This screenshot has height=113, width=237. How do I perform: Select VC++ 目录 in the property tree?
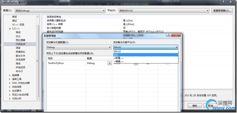(x=18, y=25)
